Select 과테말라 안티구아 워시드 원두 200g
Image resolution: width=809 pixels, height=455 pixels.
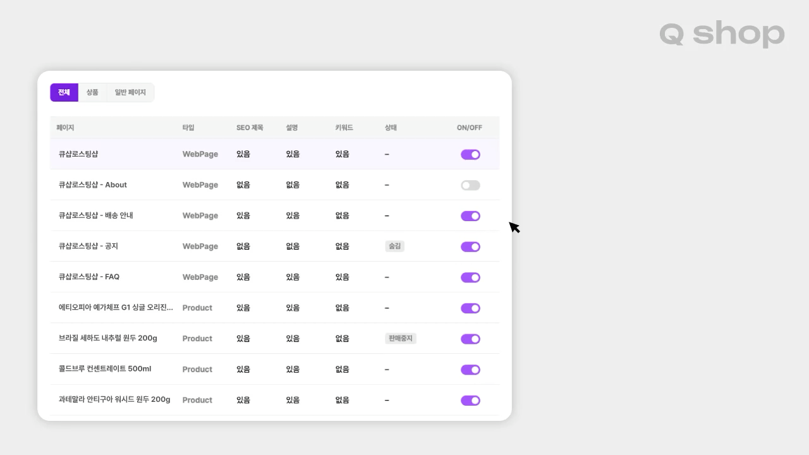click(x=114, y=399)
